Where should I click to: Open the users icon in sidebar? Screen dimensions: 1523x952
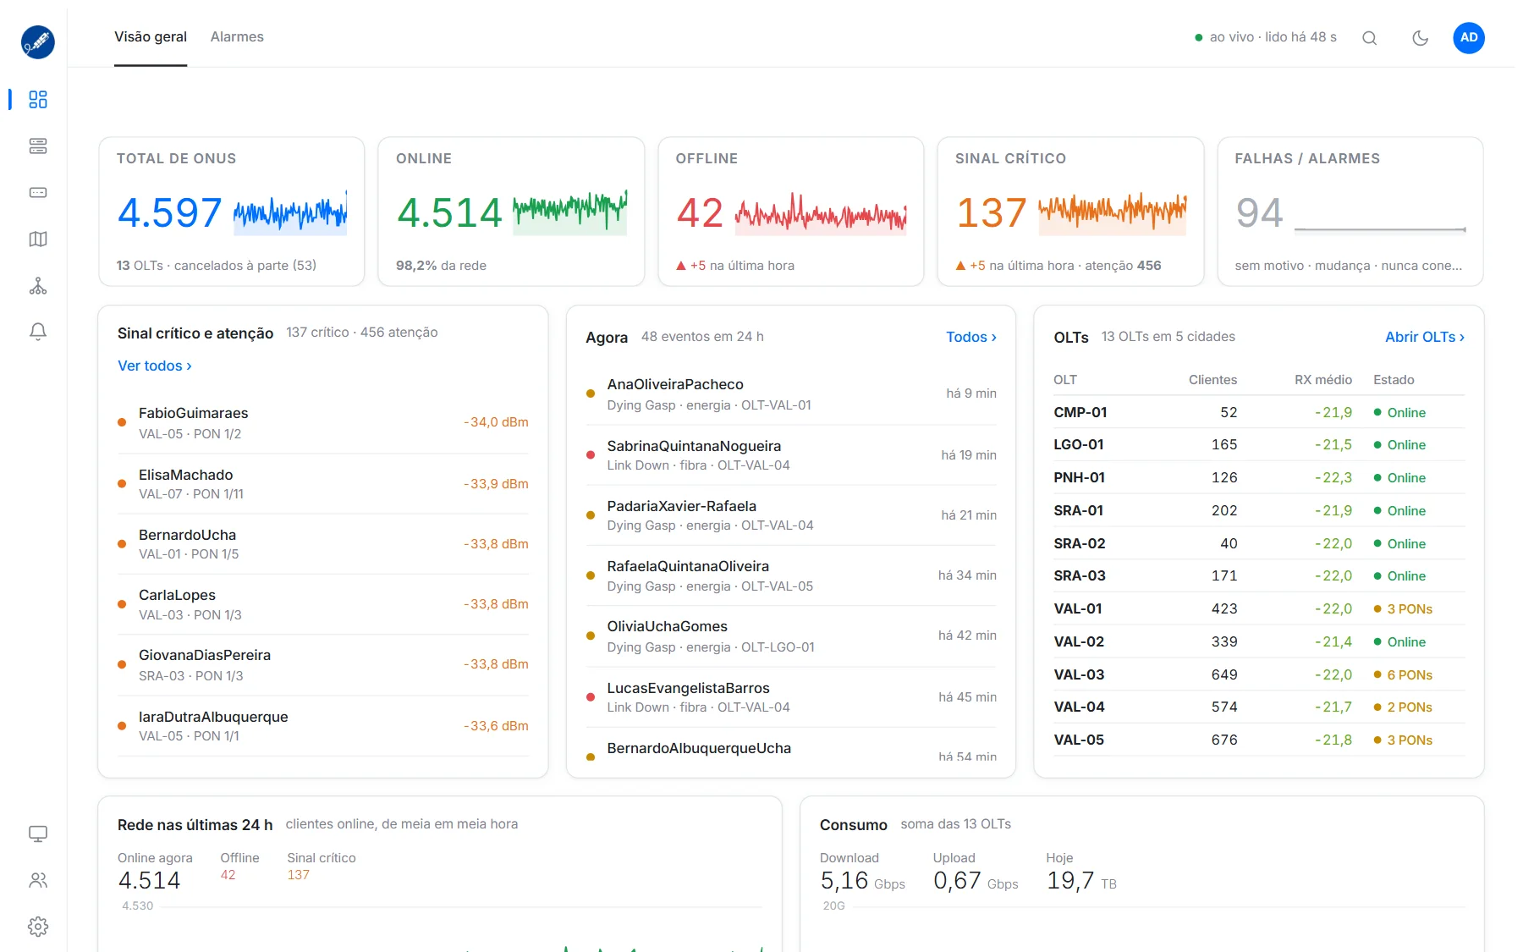[x=38, y=881]
